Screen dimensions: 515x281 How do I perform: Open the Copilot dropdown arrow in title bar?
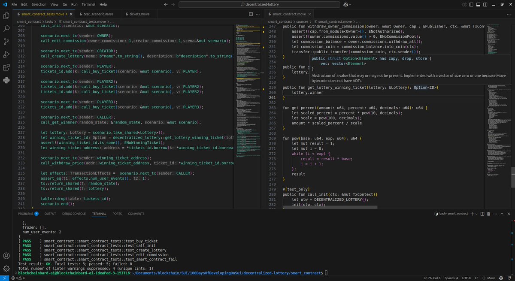click(349, 4)
